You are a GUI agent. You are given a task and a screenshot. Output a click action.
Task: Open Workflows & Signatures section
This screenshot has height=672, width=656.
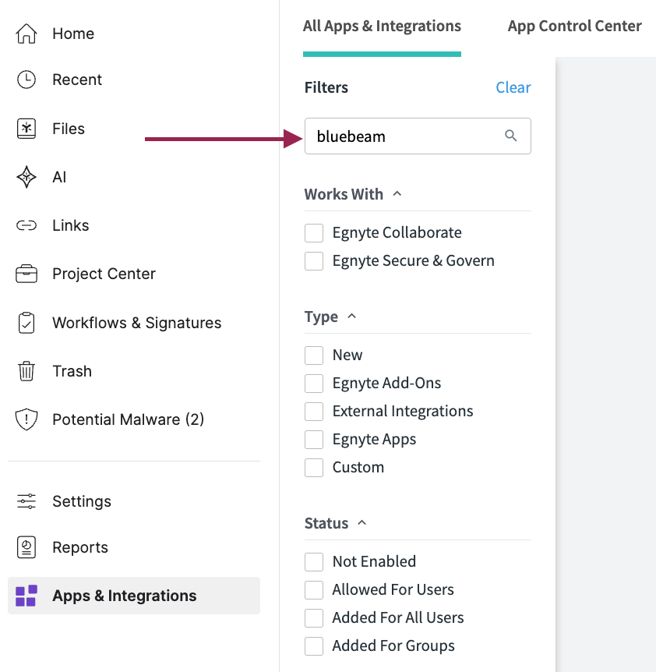[x=137, y=323]
